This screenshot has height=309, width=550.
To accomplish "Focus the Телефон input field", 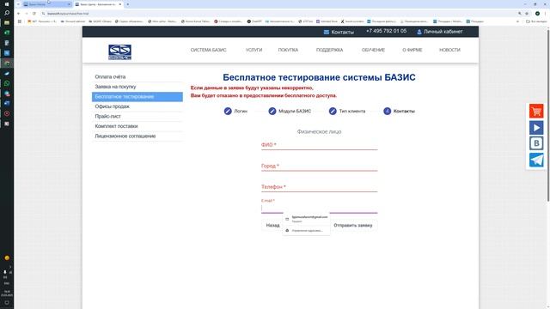I will (319, 187).
